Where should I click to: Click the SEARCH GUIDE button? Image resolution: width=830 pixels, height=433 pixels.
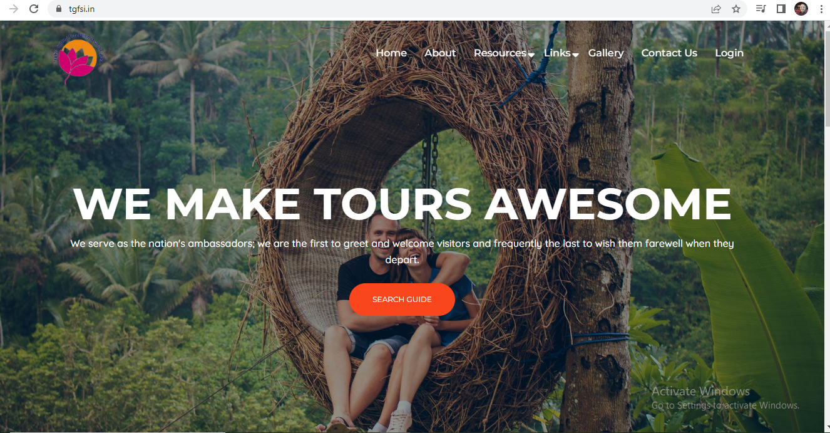[x=402, y=300]
